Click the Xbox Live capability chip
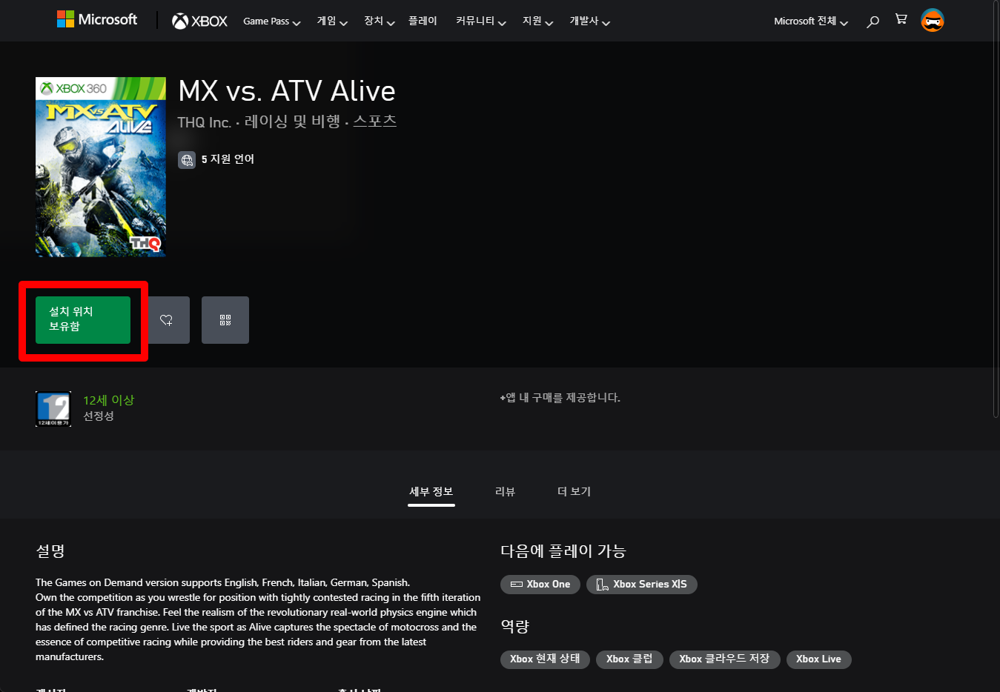 [x=818, y=659]
